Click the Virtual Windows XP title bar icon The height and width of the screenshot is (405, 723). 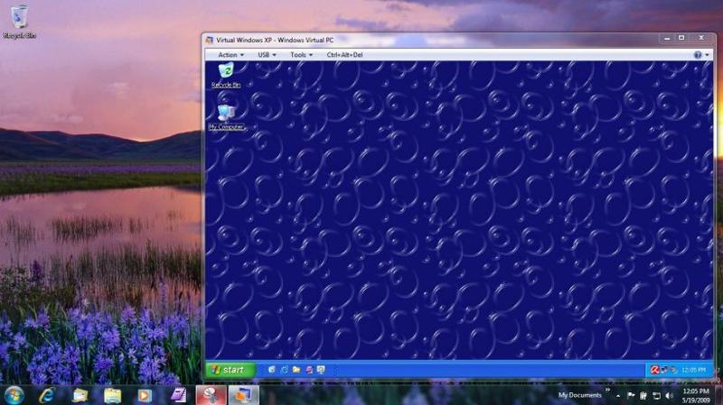[210, 40]
